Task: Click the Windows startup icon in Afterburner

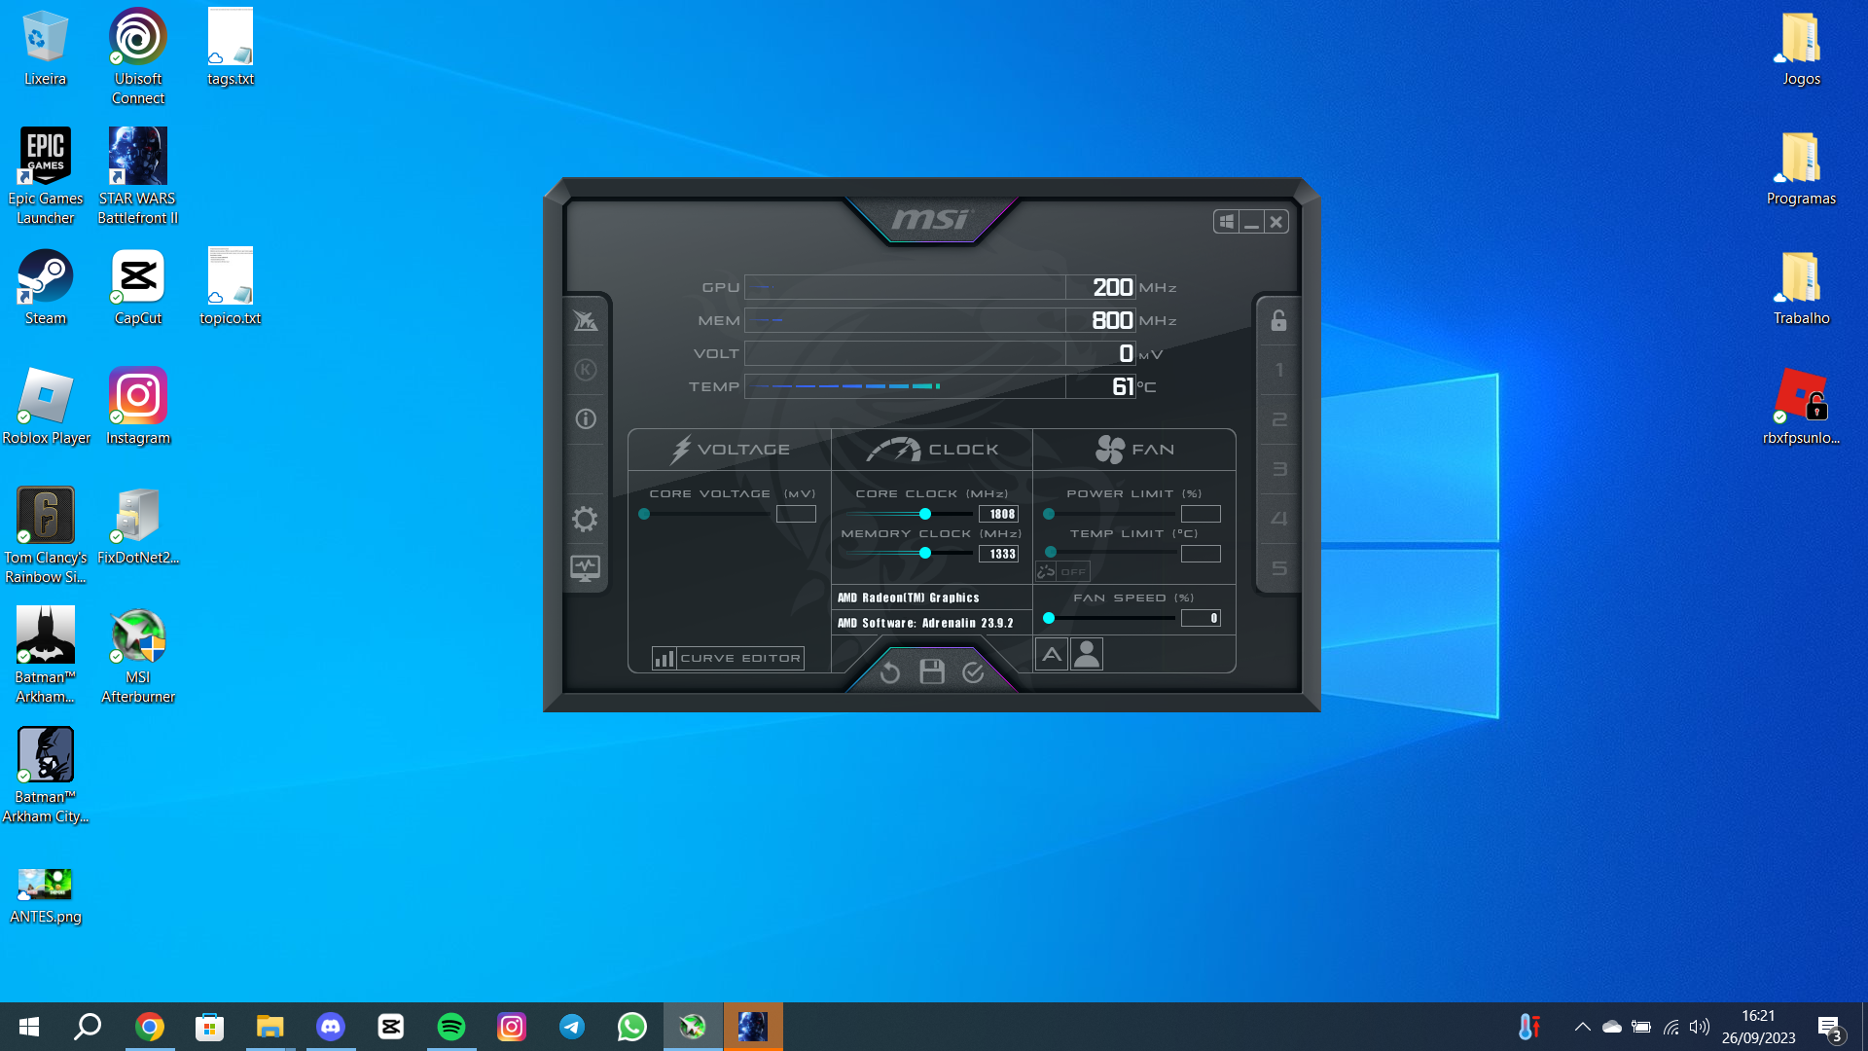Action: (x=1226, y=222)
